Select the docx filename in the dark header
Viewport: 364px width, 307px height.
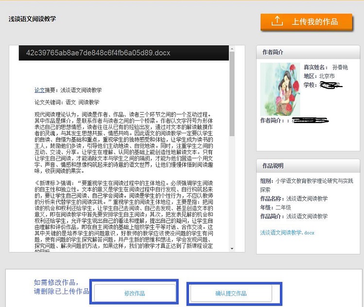point(98,53)
